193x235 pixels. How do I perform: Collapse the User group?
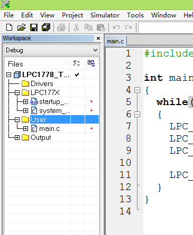(17, 120)
